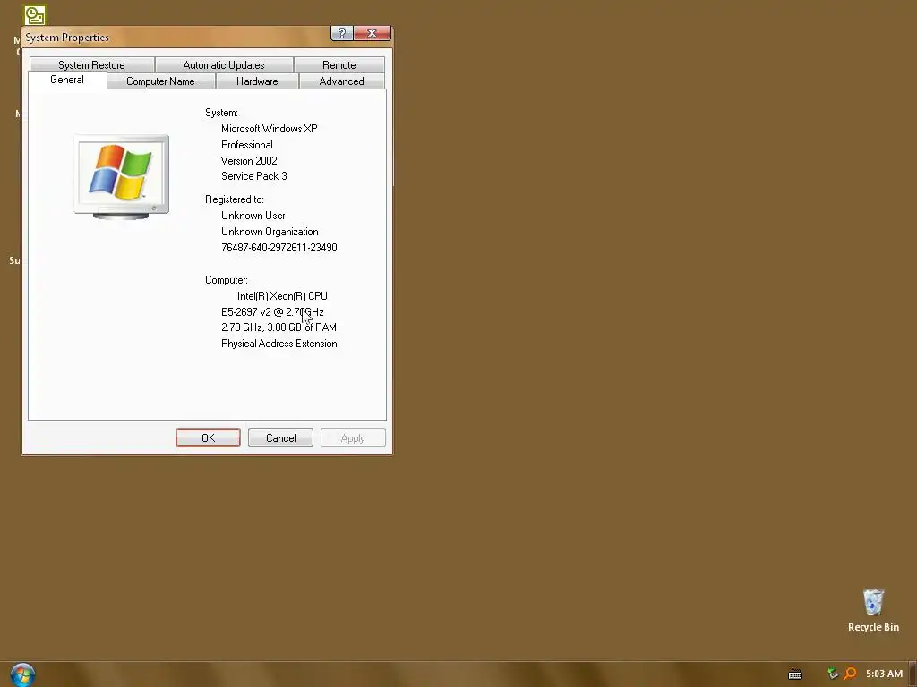Select the Remote tab

339,64
